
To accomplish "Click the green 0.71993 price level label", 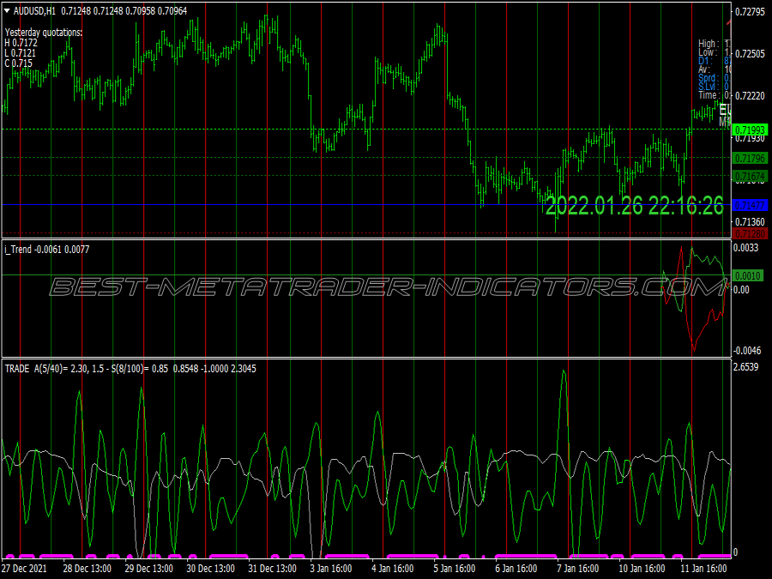I will tap(750, 130).
